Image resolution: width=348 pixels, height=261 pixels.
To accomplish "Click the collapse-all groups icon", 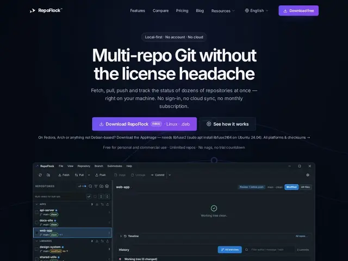I will pos(101,196).
